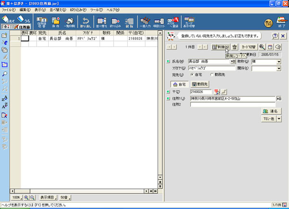Image resolution: width=289 pixels, height=209 pixels.
Task: Click into the 住所2 input field
Action: [232, 104]
